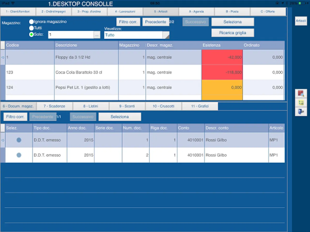Click 'Num. doc.' column header
This screenshot has width=310, height=232.
tap(135, 128)
